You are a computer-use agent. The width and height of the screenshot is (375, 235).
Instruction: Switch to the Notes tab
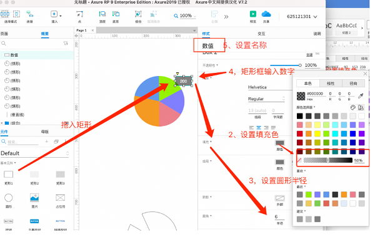pos(317,34)
